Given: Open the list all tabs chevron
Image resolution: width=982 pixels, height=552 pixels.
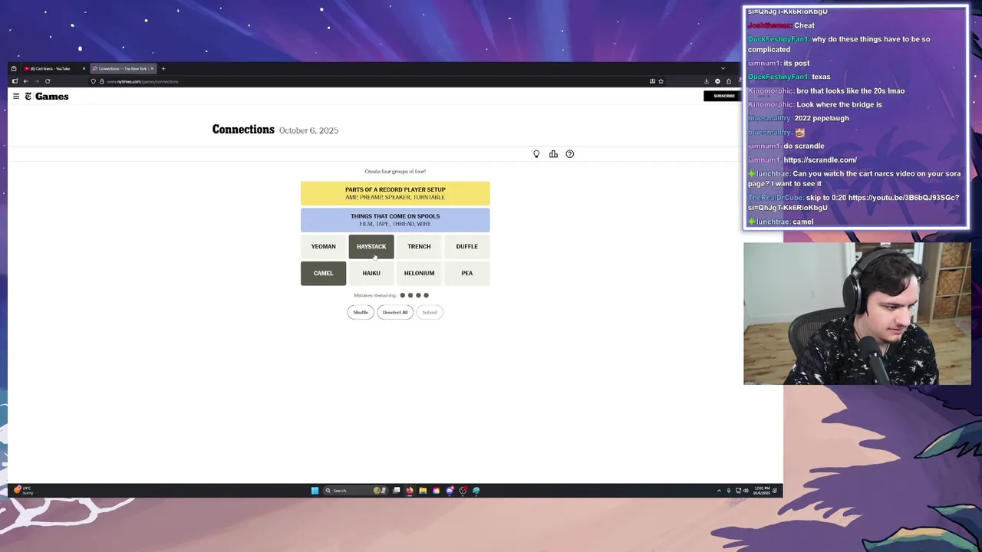Looking at the screenshot, I should click(723, 68).
